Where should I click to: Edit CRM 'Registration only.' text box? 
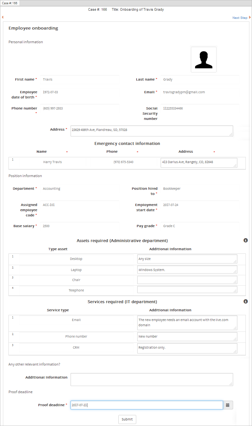(x=187, y=348)
